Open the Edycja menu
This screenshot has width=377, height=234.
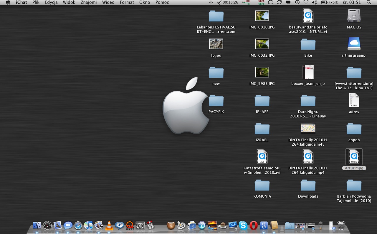51,2
